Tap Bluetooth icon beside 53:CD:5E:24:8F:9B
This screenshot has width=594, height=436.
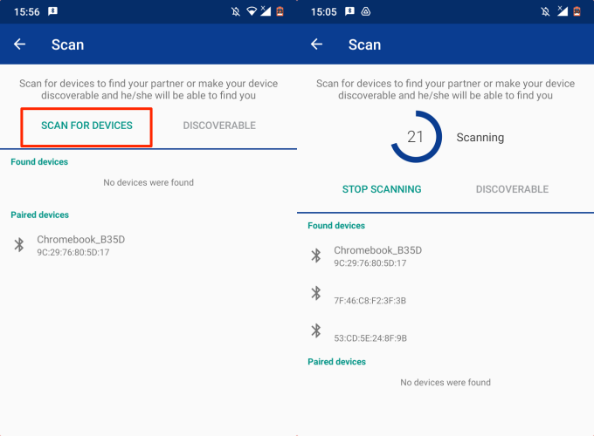(x=316, y=330)
